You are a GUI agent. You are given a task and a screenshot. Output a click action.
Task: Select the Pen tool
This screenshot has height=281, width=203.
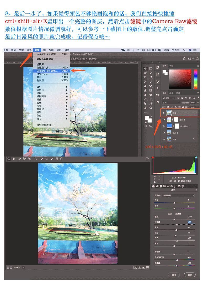tap(145, 99)
